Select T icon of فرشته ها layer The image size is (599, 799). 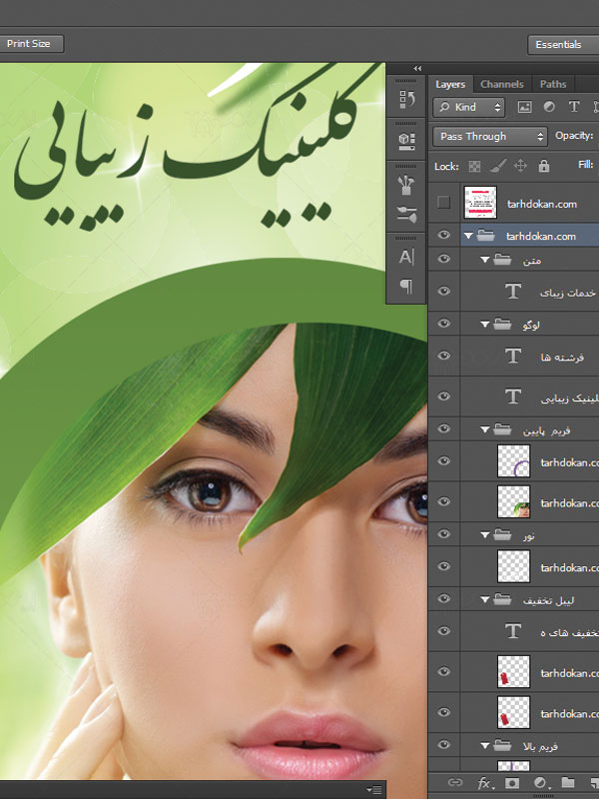(513, 356)
